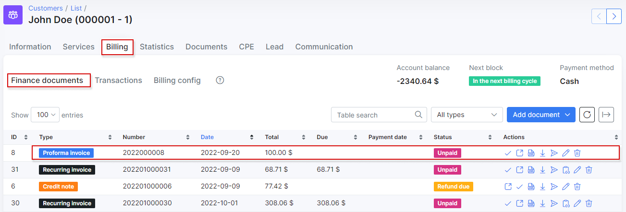The height and width of the screenshot is (212, 626).
Task: Open the Transactions sub-tab
Action: pos(118,80)
